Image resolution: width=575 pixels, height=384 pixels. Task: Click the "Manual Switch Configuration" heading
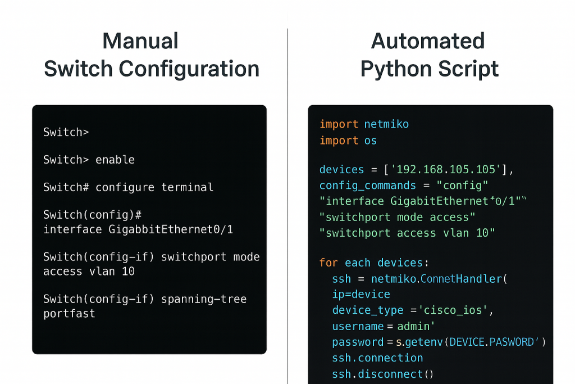(x=152, y=55)
